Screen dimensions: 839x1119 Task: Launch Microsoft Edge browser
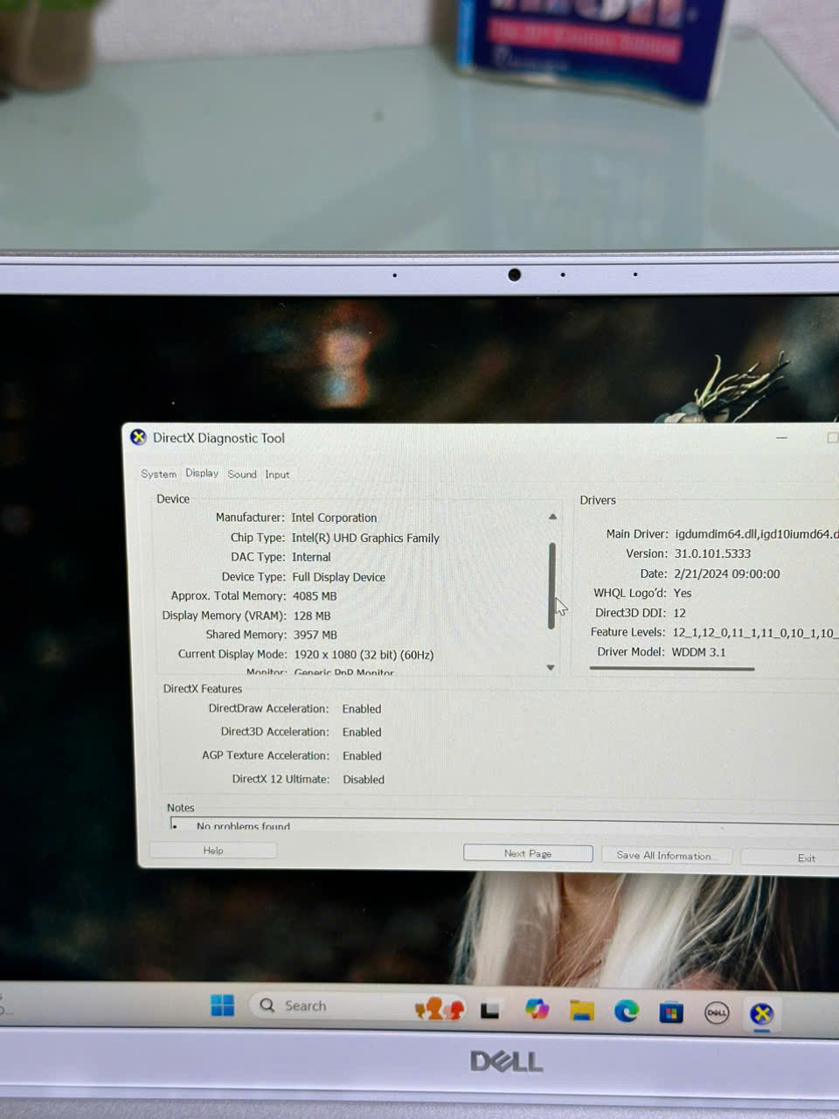[626, 1011]
